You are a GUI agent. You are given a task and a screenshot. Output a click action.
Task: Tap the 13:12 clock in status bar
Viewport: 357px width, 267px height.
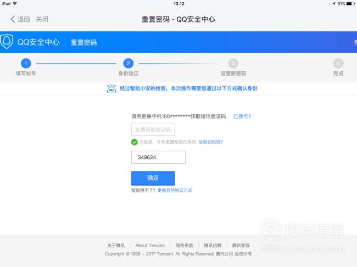[x=179, y=4]
